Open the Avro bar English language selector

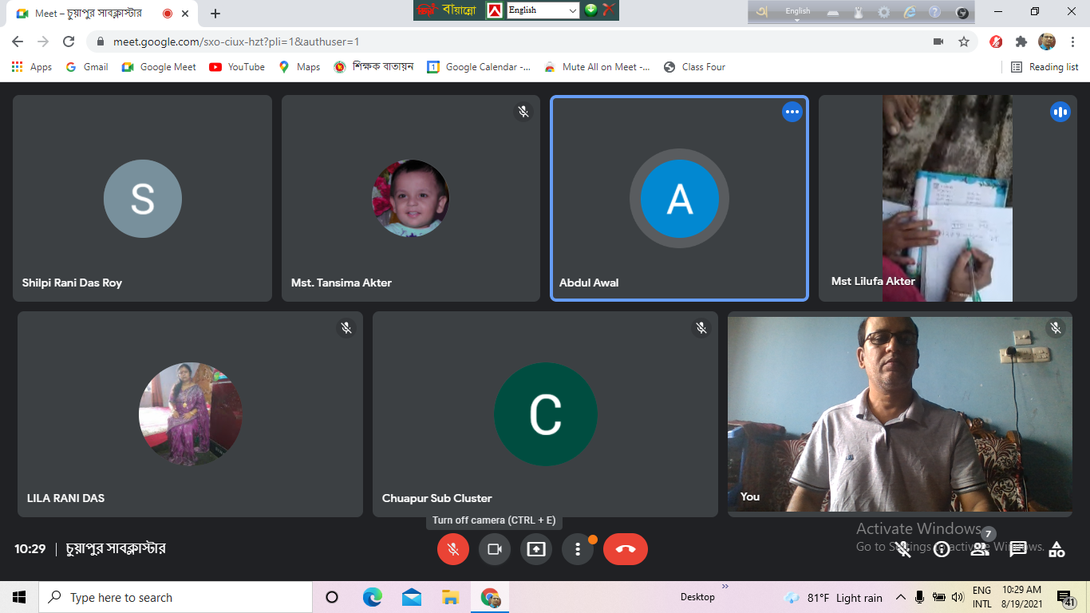click(797, 12)
